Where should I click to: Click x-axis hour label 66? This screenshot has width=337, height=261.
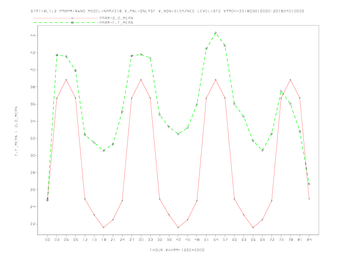tap(253, 240)
